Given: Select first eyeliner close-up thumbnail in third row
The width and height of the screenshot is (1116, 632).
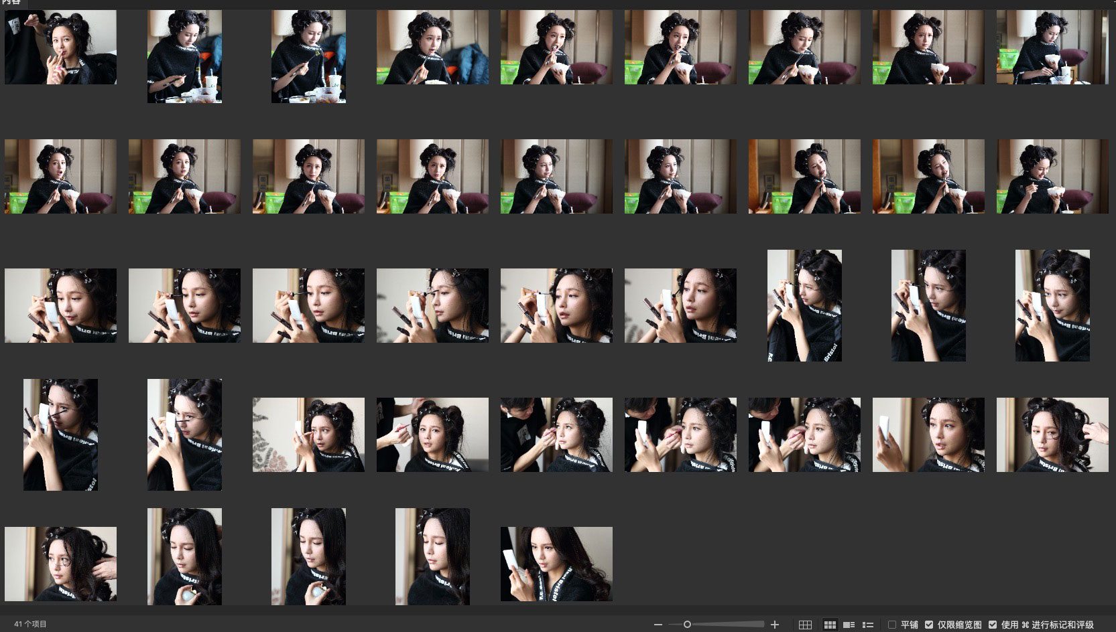Looking at the screenshot, I should 60,305.
